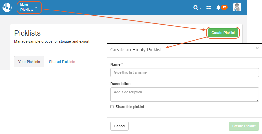262x134 pixels.
Task: Click the user avatar icon
Action: tap(237, 7)
